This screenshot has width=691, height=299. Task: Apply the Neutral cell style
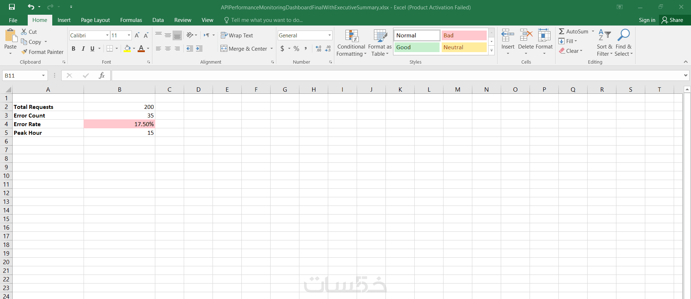pyautogui.click(x=464, y=47)
